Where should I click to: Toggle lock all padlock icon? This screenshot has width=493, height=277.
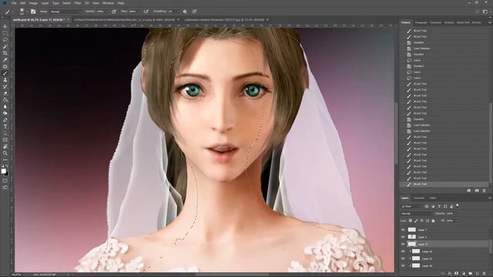pyautogui.click(x=433, y=221)
